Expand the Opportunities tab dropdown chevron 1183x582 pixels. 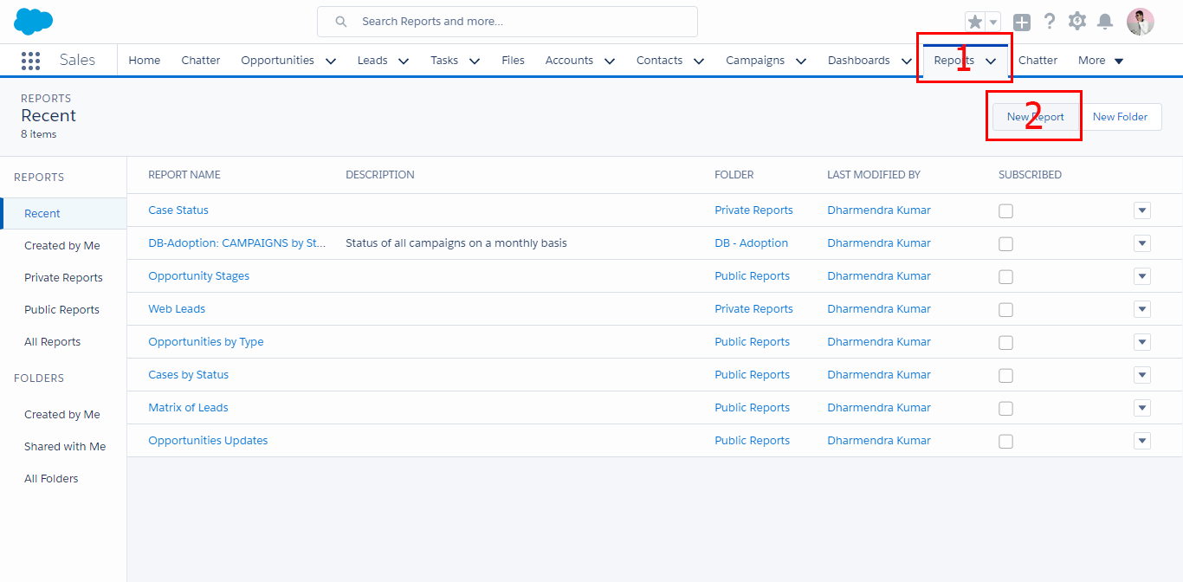pyautogui.click(x=331, y=61)
